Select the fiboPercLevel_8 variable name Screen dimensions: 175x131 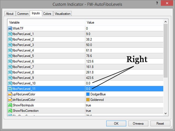23,72
